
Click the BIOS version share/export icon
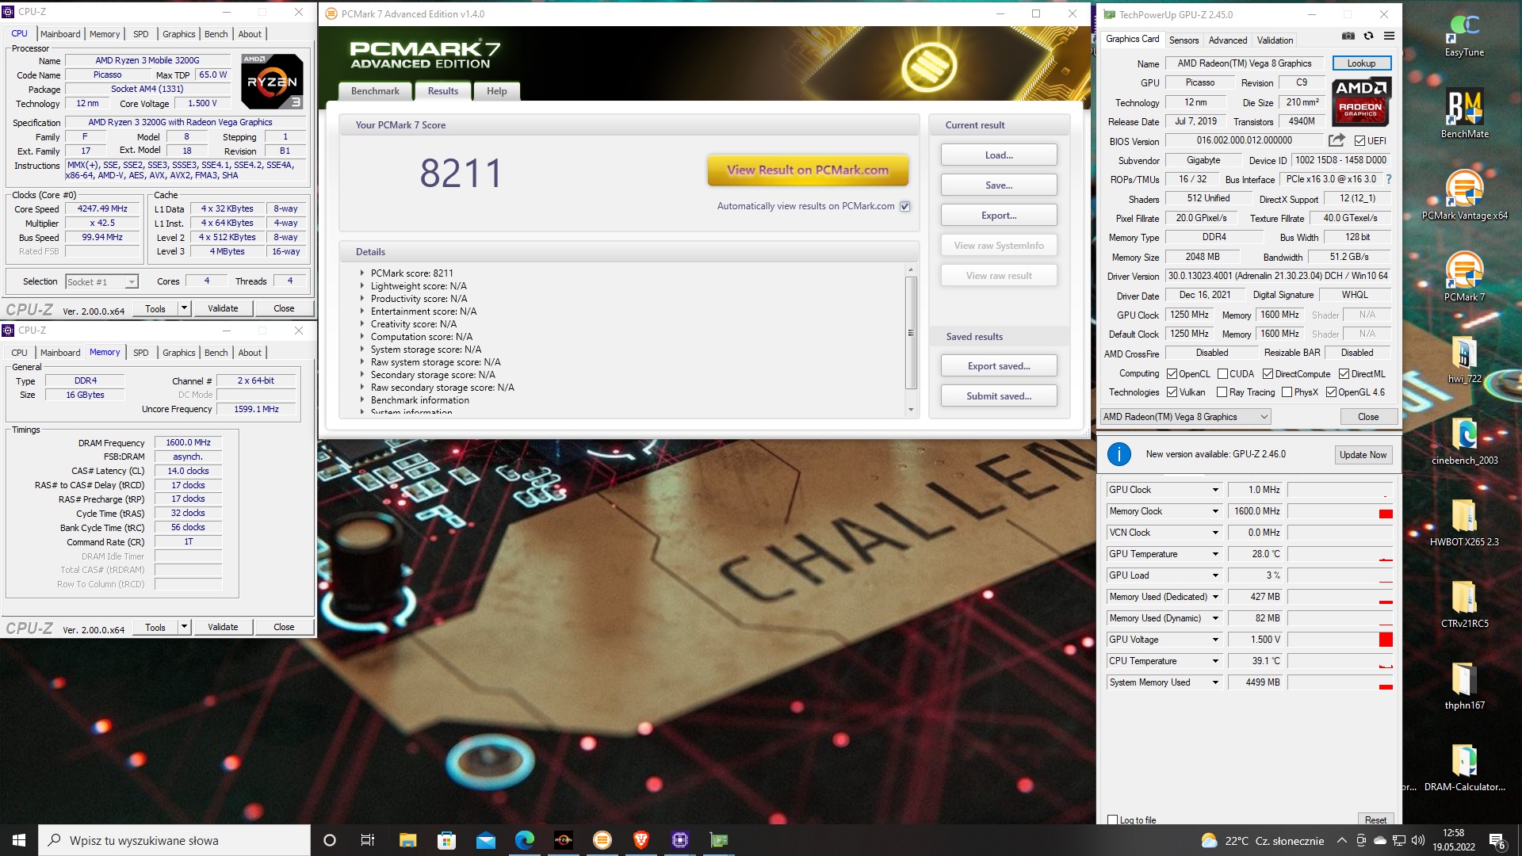(1337, 140)
